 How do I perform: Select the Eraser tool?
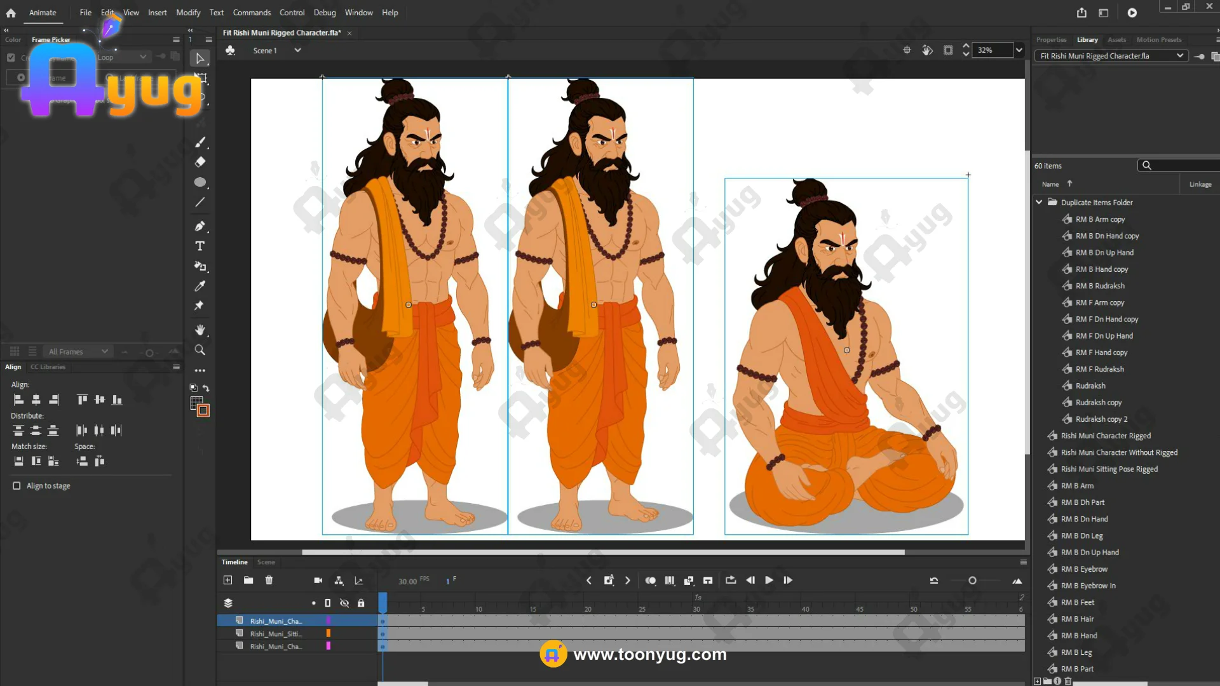pyautogui.click(x=200, y=162)
